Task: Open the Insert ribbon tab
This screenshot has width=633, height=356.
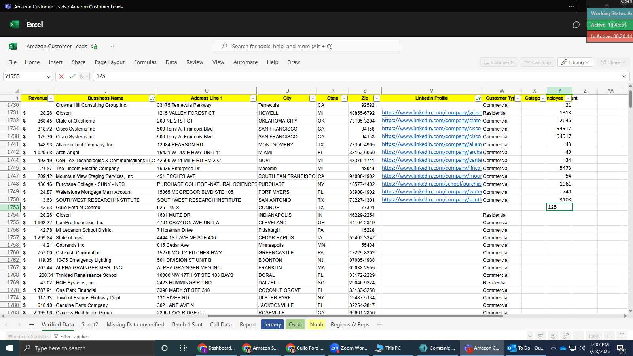Action: (x=56, y=62)
